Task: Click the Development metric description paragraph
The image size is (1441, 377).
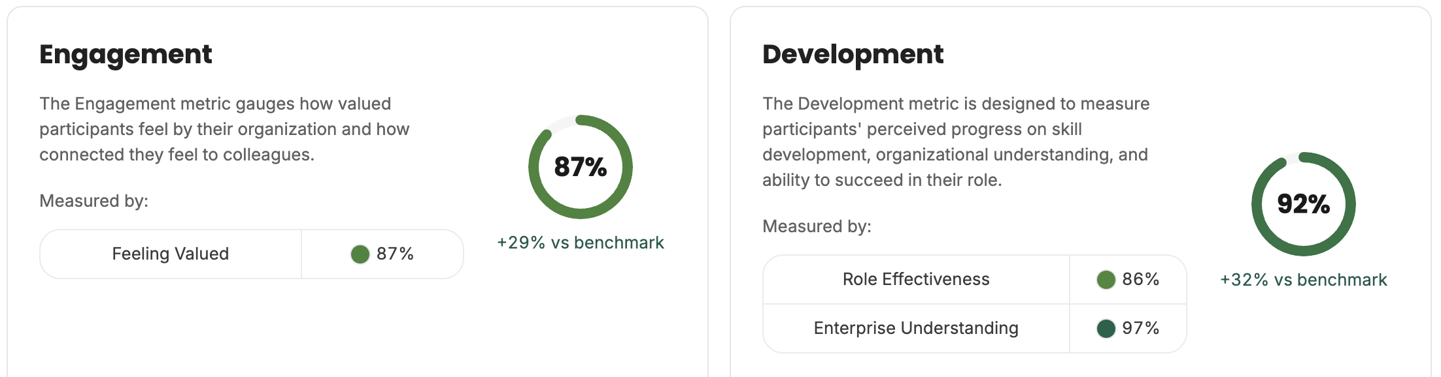Action: click(956, 142)
